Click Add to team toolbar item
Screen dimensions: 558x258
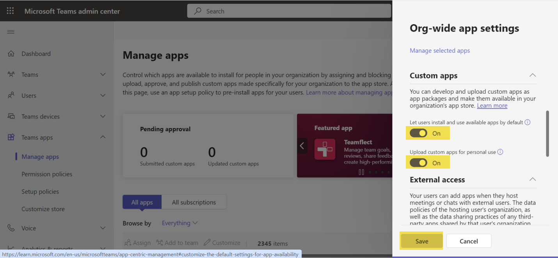tap(177, 243)
